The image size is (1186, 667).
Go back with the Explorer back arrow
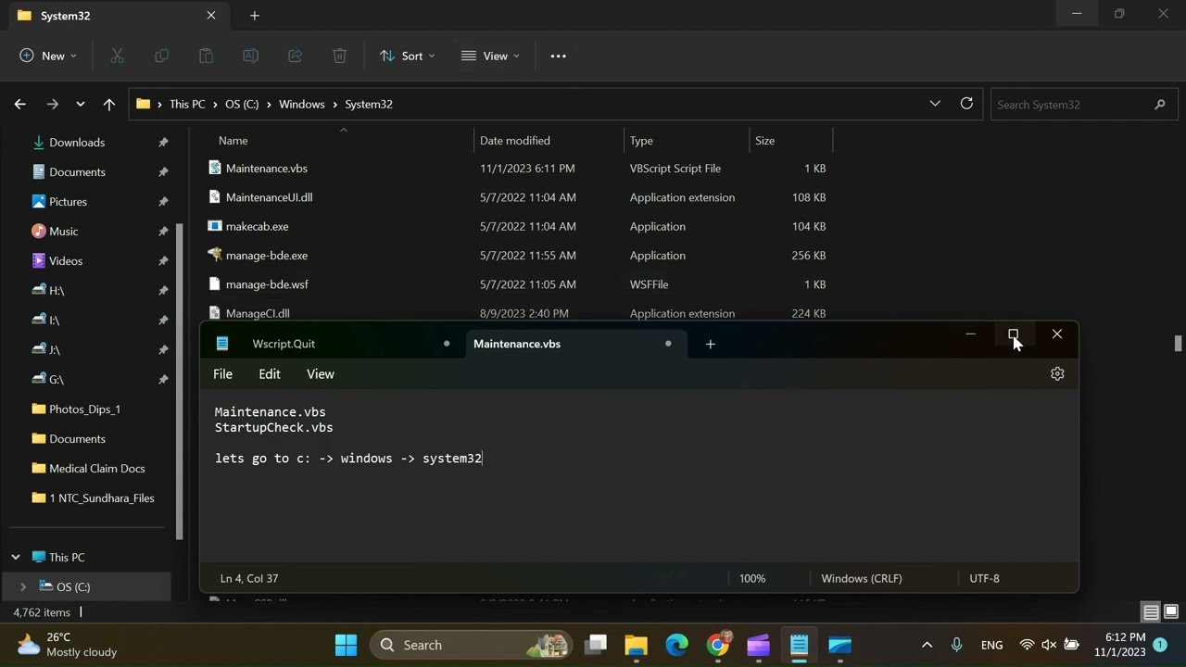pos(20,104)
